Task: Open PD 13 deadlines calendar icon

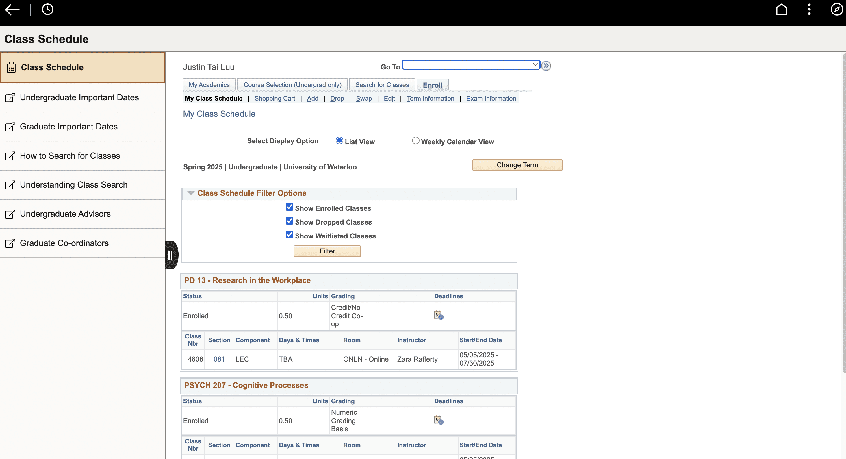Action: point(438,315)
